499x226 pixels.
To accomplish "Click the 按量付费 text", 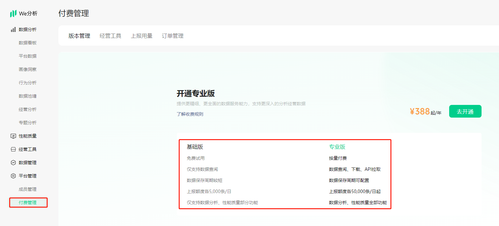I will coord(338,158).
